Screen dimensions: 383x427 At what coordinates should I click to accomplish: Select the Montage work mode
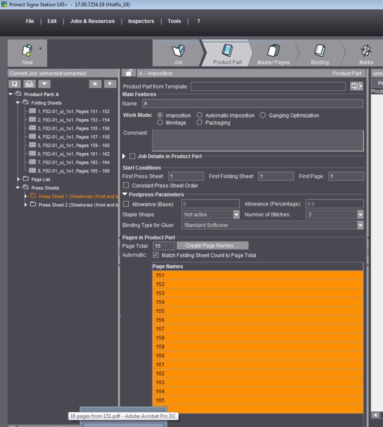pyautogui.click(x=160, y=122)
